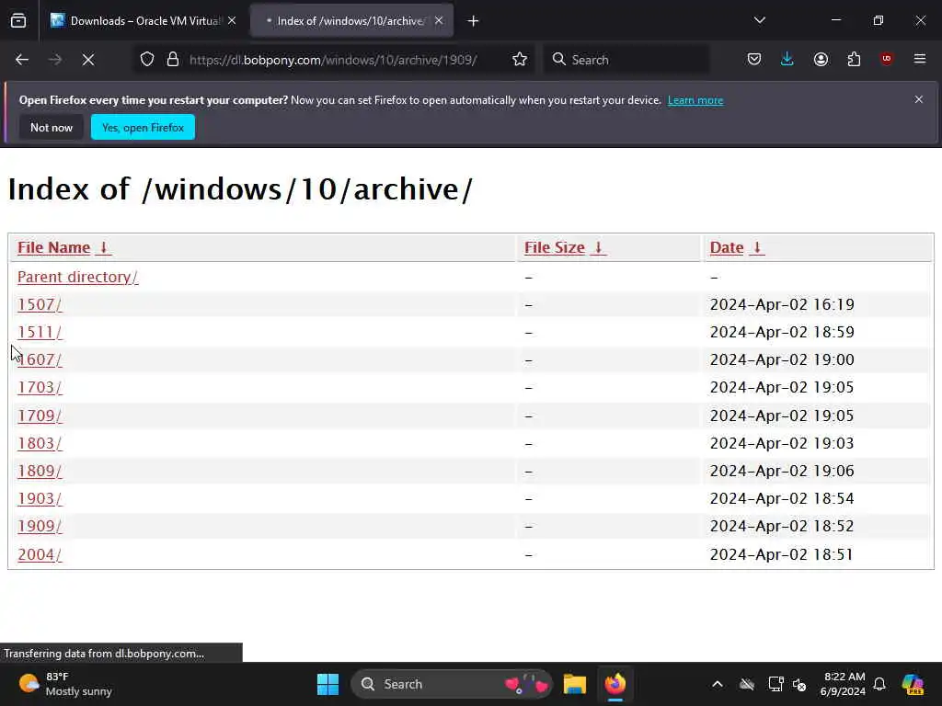Open the 1507 folder
Screen dimensions: 942x706
[40, 304]
